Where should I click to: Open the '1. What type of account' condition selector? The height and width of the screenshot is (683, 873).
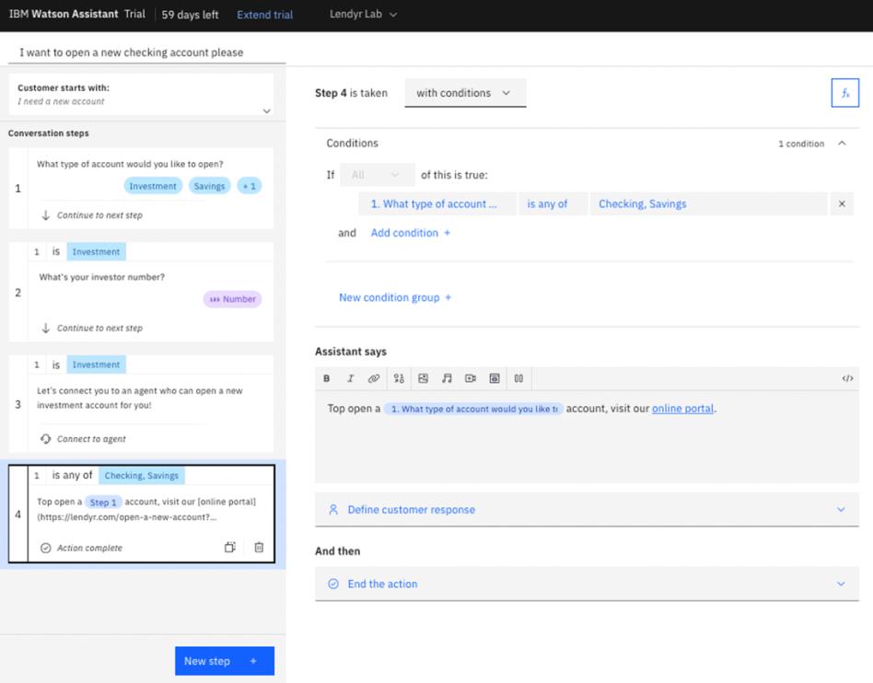[437, 203]
